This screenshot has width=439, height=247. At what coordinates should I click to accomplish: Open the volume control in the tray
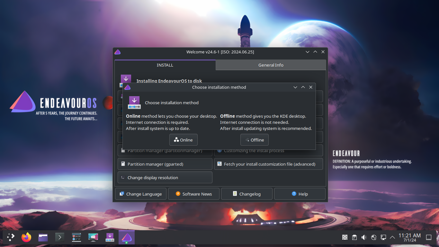[364, 237]
